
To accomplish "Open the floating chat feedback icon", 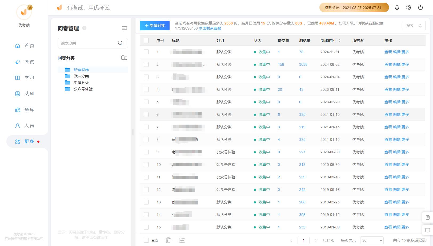I will click(x=428, y=230).
